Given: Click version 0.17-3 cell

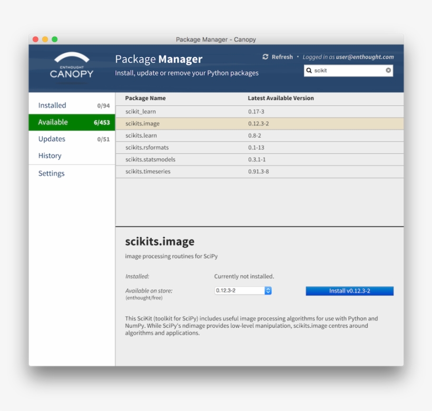Looking at the screenshot, I should 256,112.
